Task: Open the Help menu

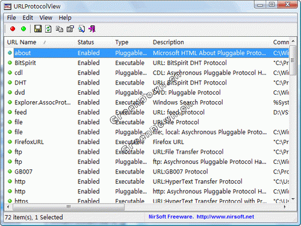Action: click(x=65, y=17)
